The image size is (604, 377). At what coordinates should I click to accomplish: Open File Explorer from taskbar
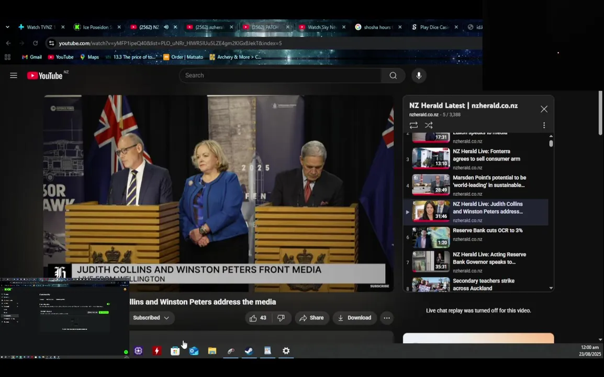(x=212, y=351)
